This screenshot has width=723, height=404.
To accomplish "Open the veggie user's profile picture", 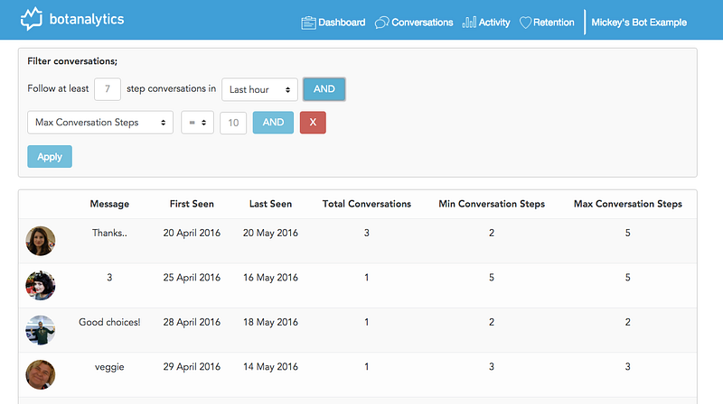I will [x=41, y=374].
